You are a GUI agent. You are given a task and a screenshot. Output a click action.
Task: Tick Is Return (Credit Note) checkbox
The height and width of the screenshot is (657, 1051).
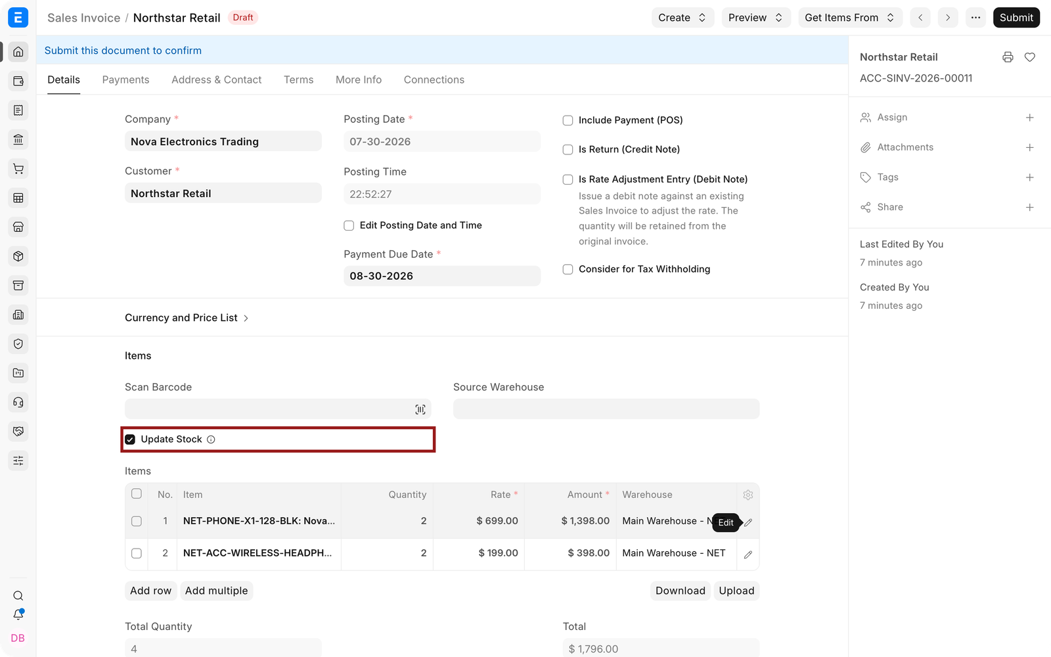568,150
